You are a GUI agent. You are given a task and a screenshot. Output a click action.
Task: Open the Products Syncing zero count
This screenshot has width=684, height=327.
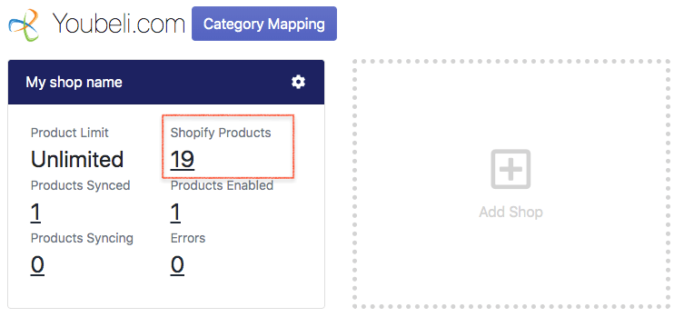coord(37,265)
